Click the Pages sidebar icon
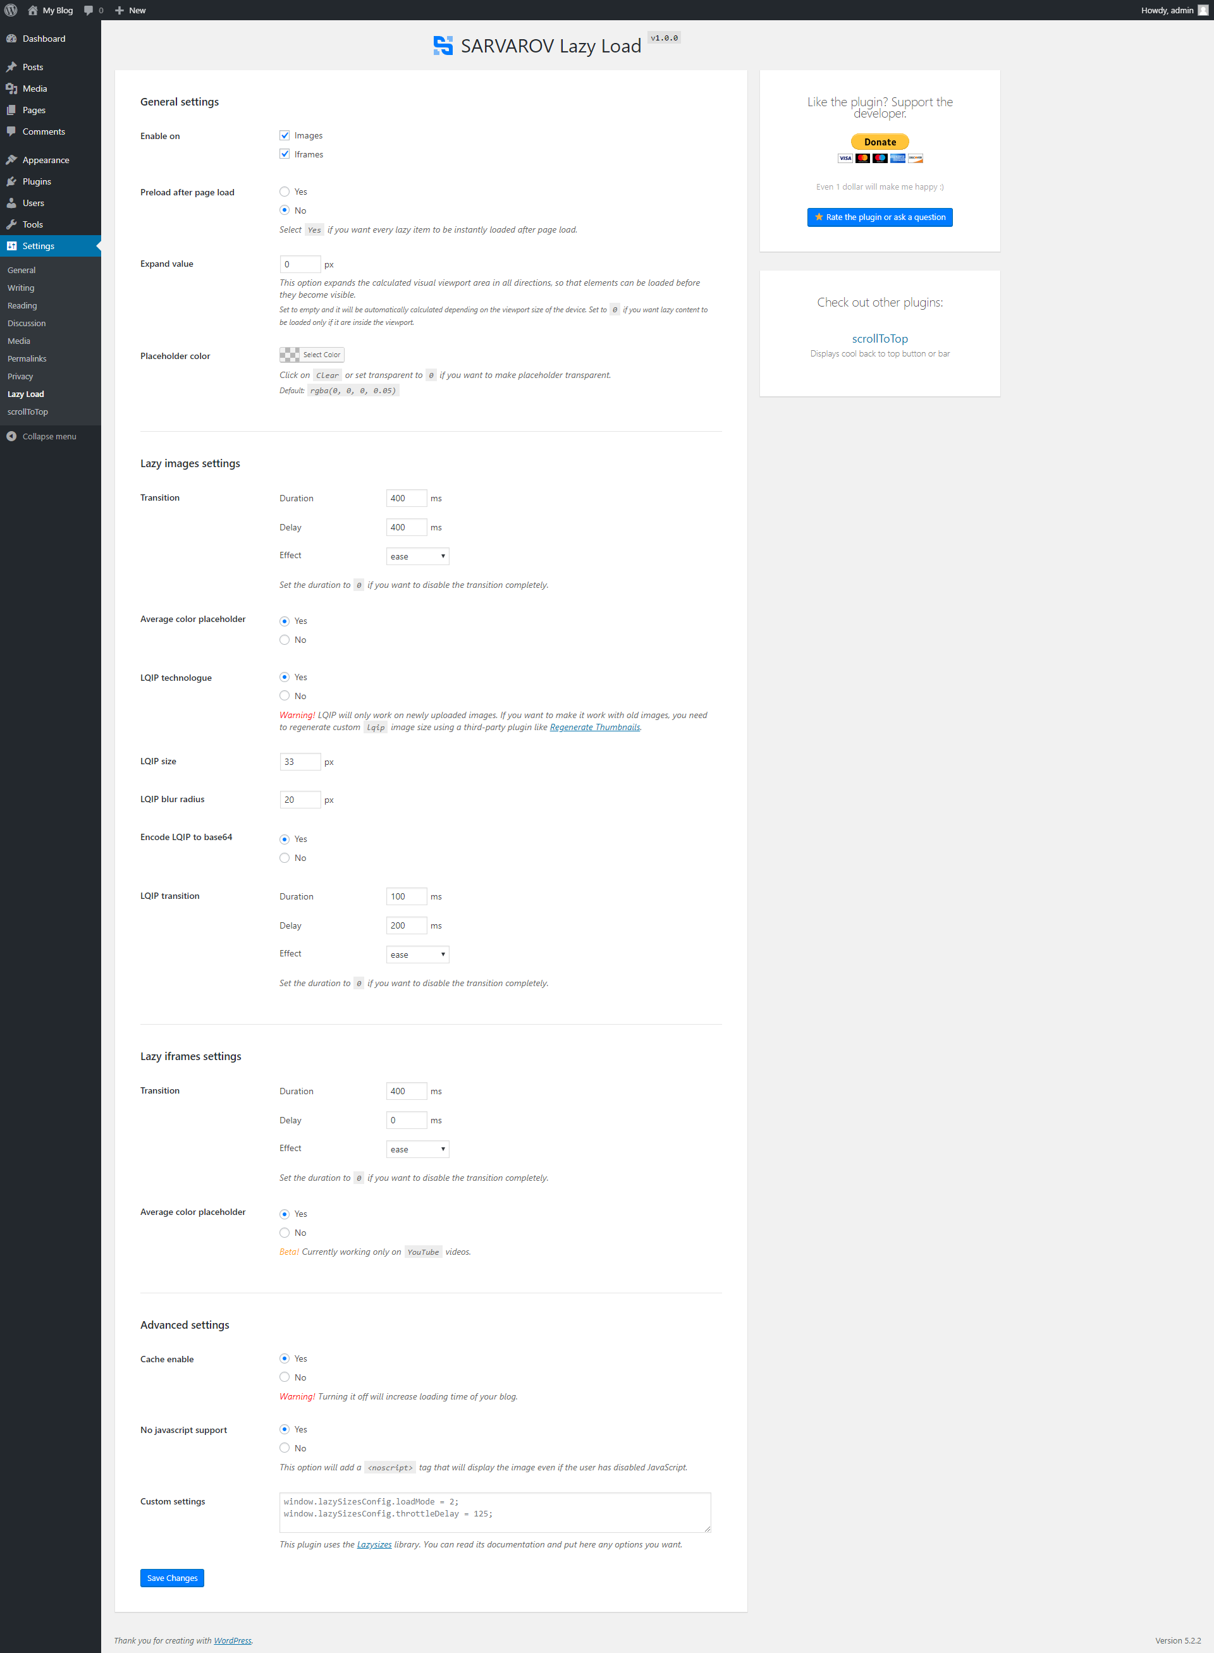This screenshot has height=1653, width=1214. (x=12, y=110)
